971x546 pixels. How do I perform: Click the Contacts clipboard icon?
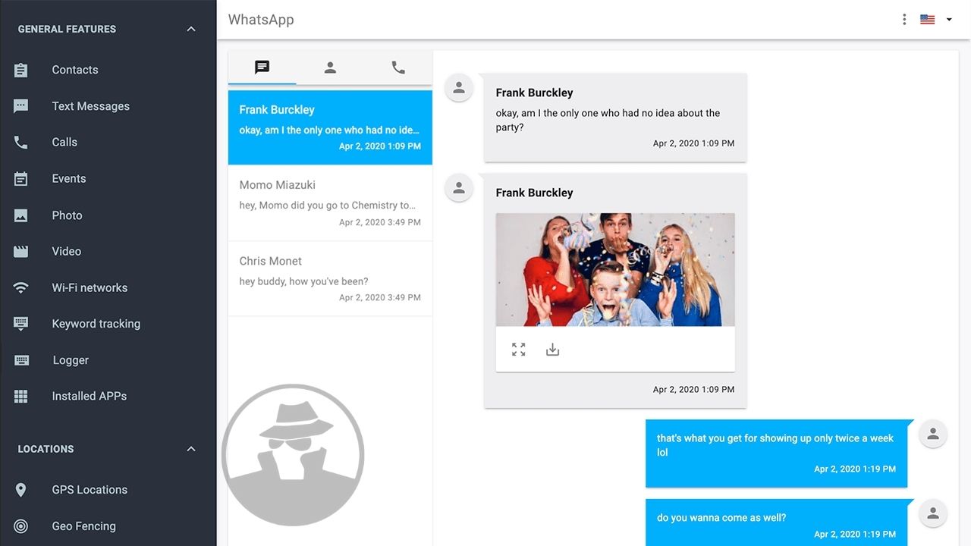click(x=20, y=70)
